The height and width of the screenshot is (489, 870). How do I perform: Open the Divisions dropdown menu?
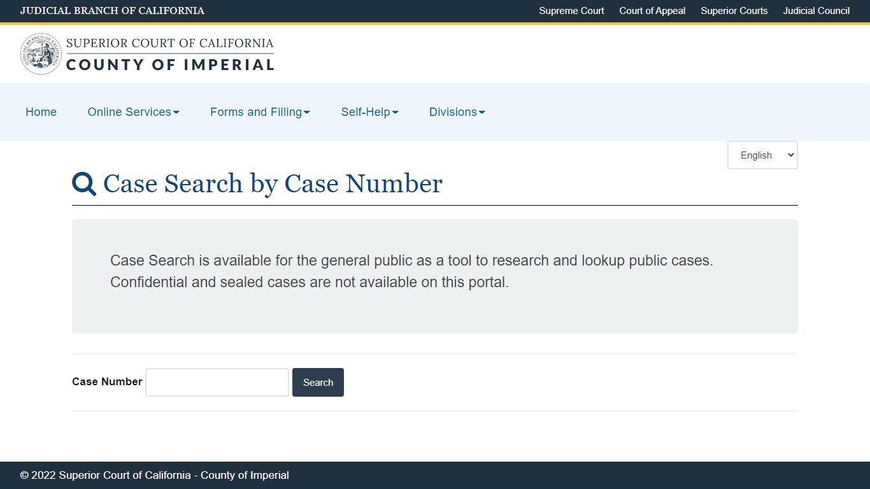click(x=457, y=112)
